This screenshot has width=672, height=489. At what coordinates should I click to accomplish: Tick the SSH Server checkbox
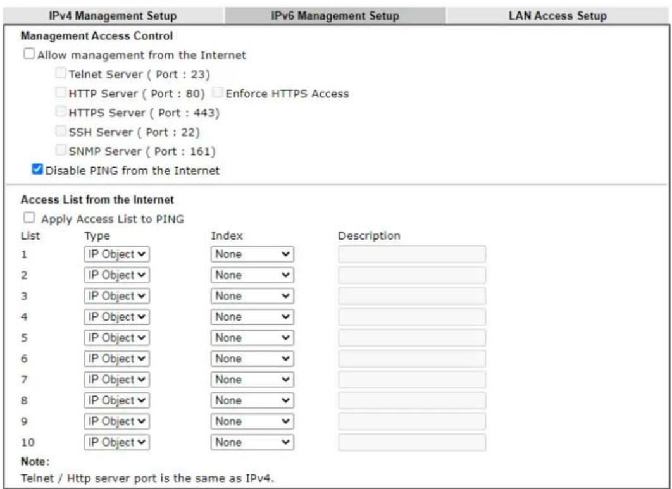tap(61, 131)
